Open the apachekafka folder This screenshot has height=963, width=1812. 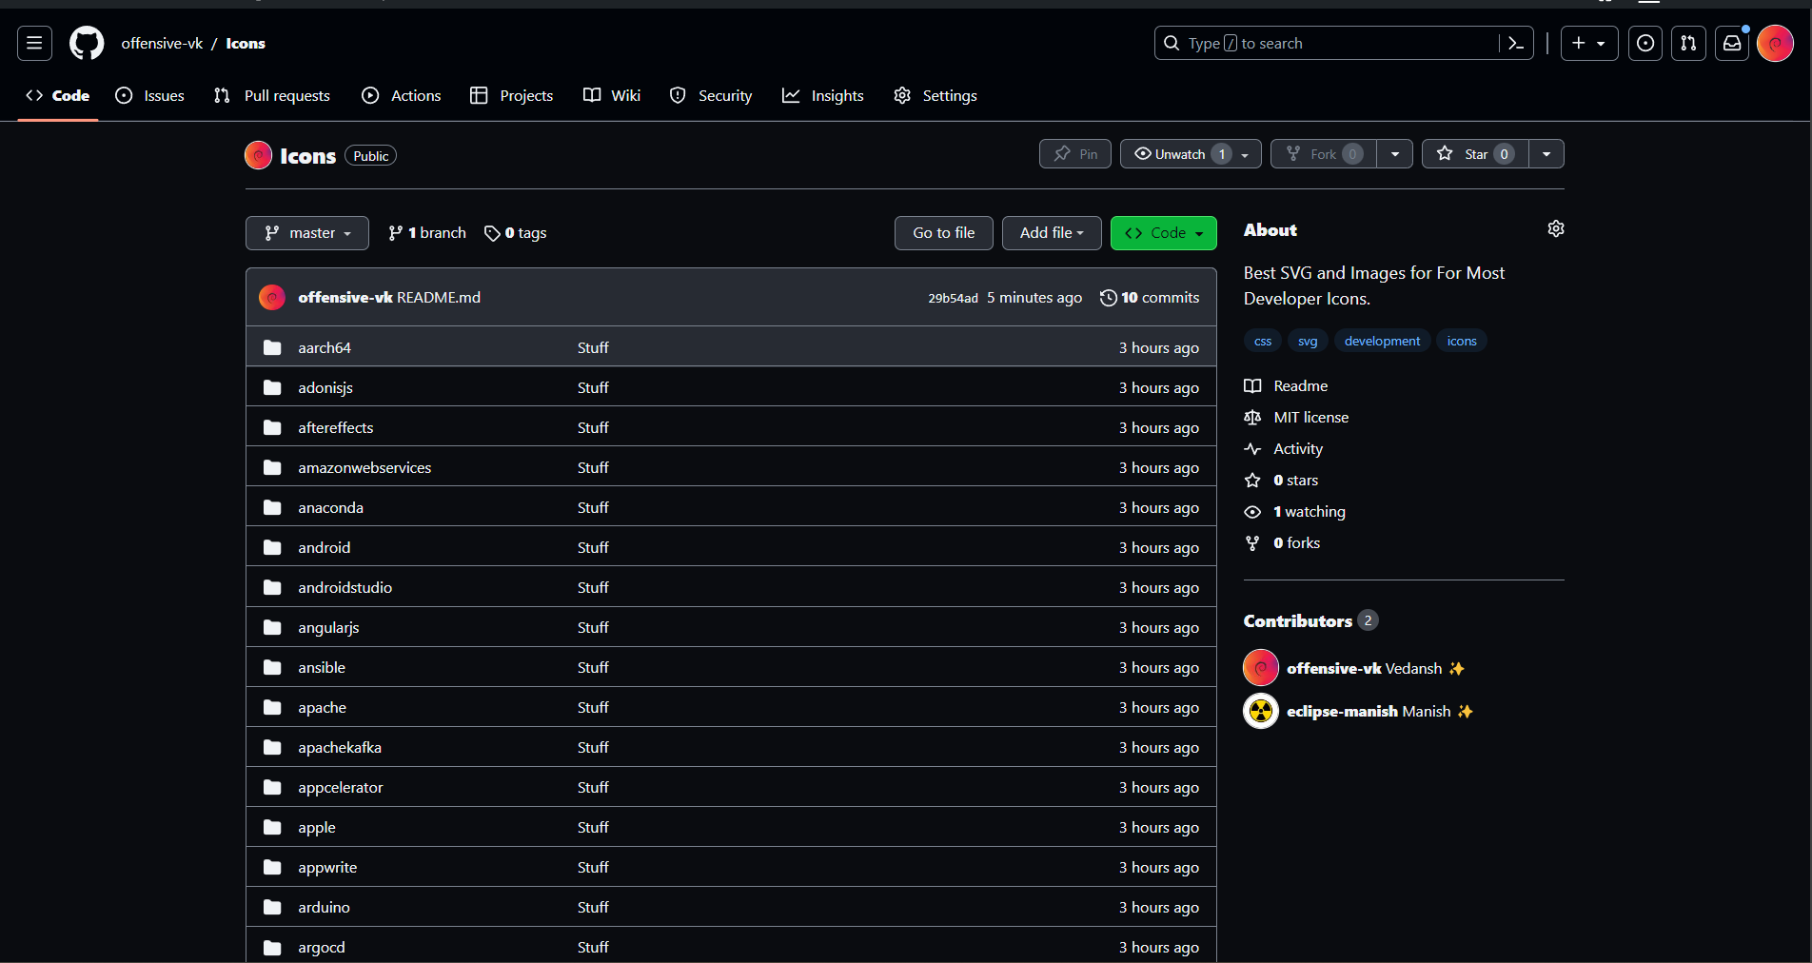click(340, 747)
